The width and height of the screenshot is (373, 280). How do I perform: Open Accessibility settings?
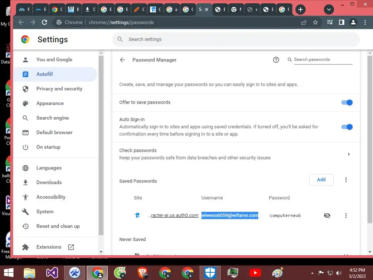pyautogui.click(x=55, y=197)
